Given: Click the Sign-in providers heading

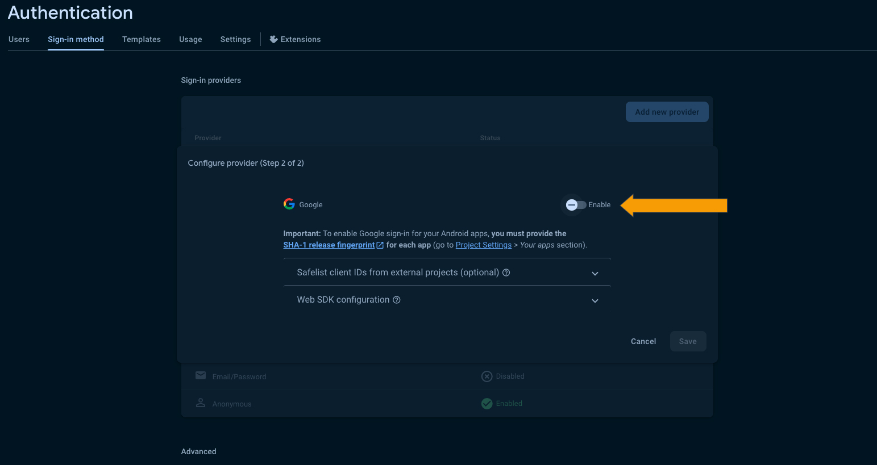Looking at the screenshot, I should [x=211, y=80].
